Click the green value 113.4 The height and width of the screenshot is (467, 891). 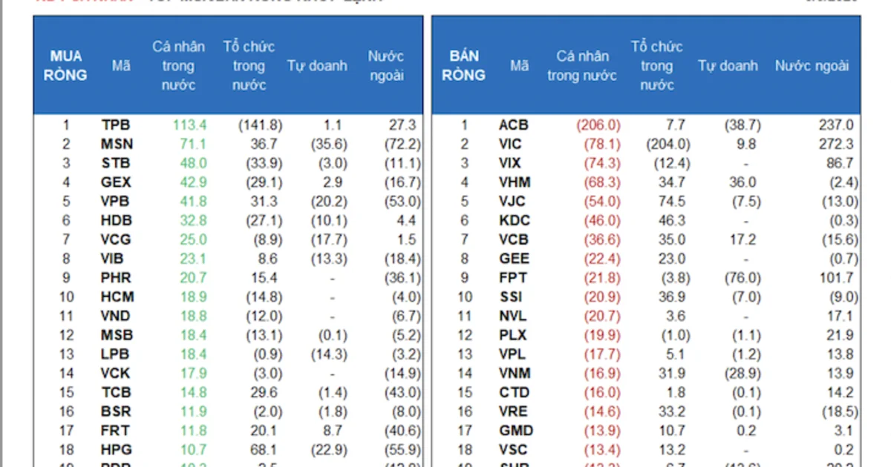tap(189, 125)
